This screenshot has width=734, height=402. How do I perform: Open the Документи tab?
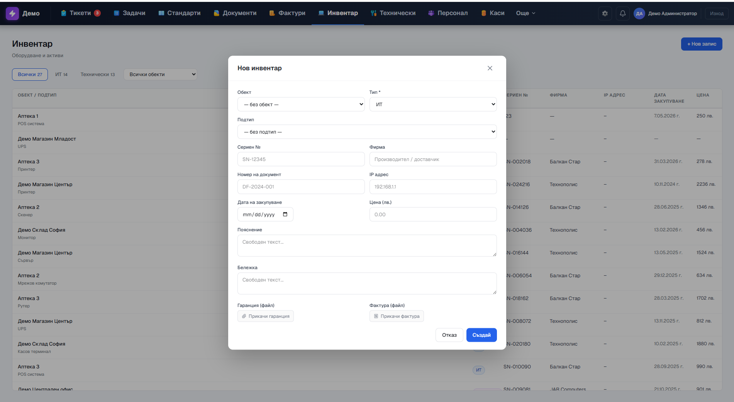pos(235,13)
